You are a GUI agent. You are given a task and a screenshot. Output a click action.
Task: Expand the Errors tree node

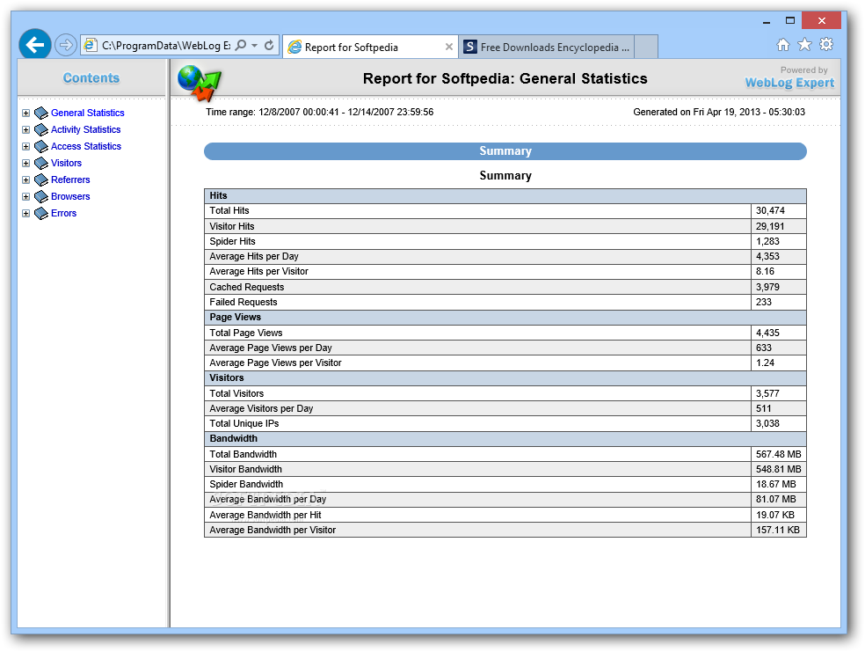(x=25, y=214)
